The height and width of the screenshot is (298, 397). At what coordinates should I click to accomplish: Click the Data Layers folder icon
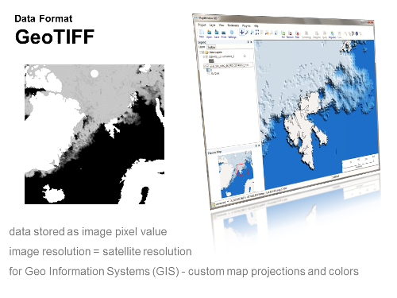pyautogui.click(x=206, y=52)
